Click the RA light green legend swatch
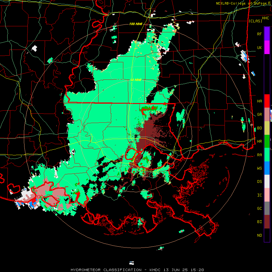Image resolution: width=272 pixels, height=272 pixels. click(267, 155)
